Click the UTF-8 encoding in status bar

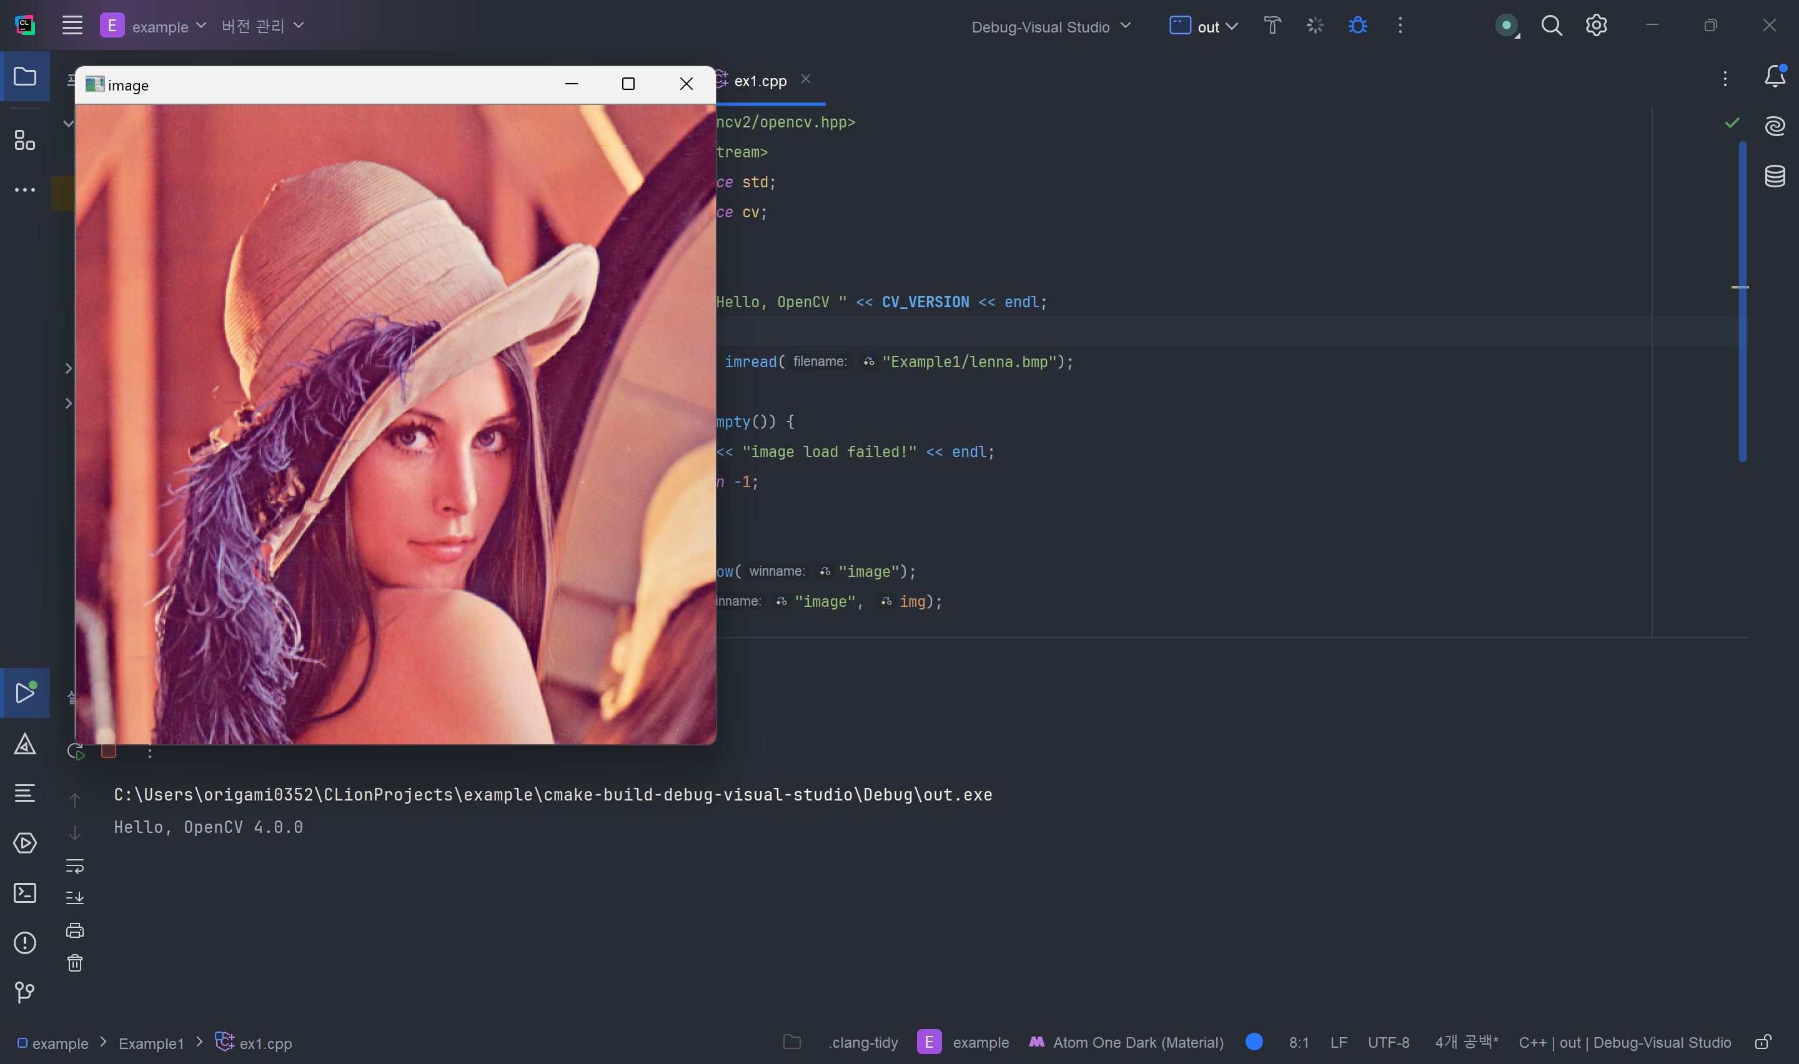(1388, 1043)
